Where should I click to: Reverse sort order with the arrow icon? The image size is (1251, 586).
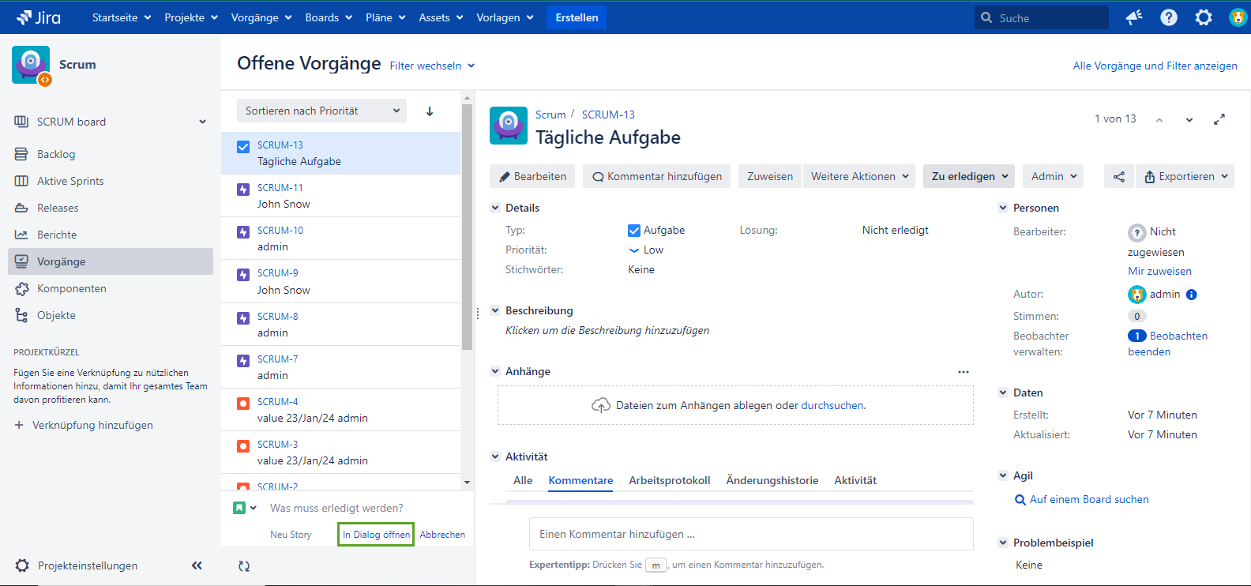coord(430,111)
